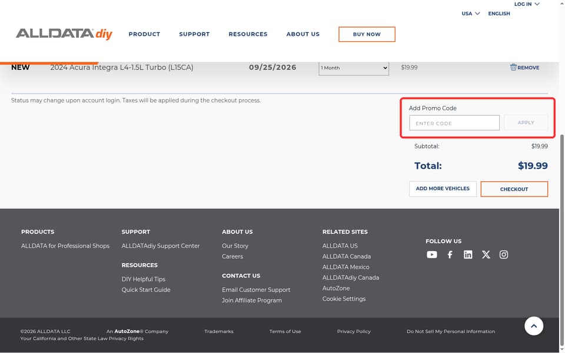This screenshot has height=353, width=565.
Task: Click the 09/25/2026 expiration date
Action: [x=272, y=67]
